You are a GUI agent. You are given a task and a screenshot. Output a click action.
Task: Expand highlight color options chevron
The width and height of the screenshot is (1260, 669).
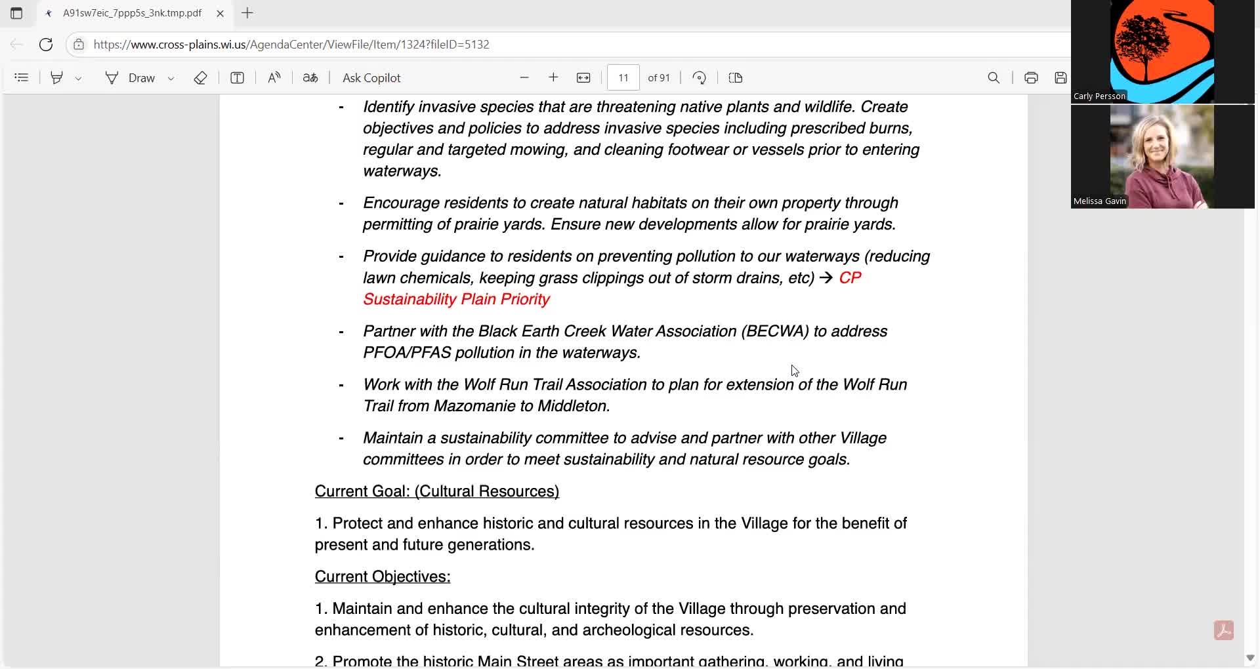[x=79, y=79]
